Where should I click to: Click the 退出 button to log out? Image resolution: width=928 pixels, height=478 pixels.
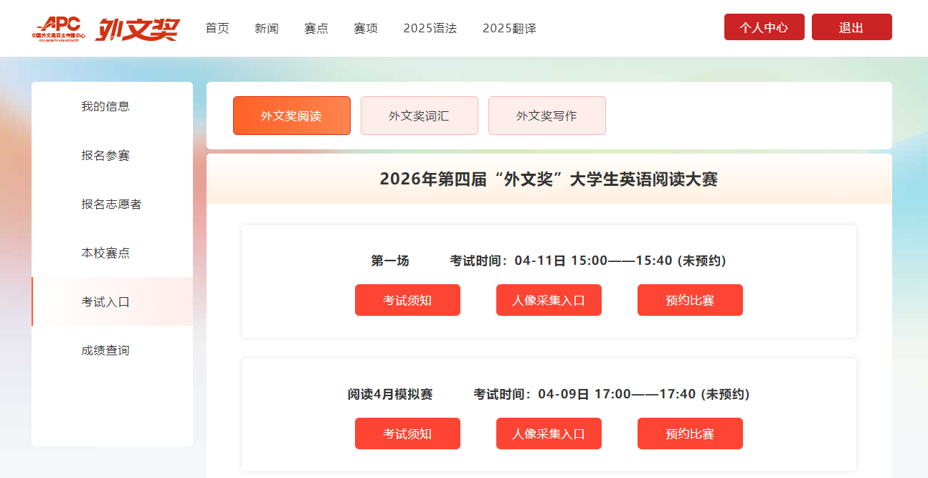(x=852, y=27)
